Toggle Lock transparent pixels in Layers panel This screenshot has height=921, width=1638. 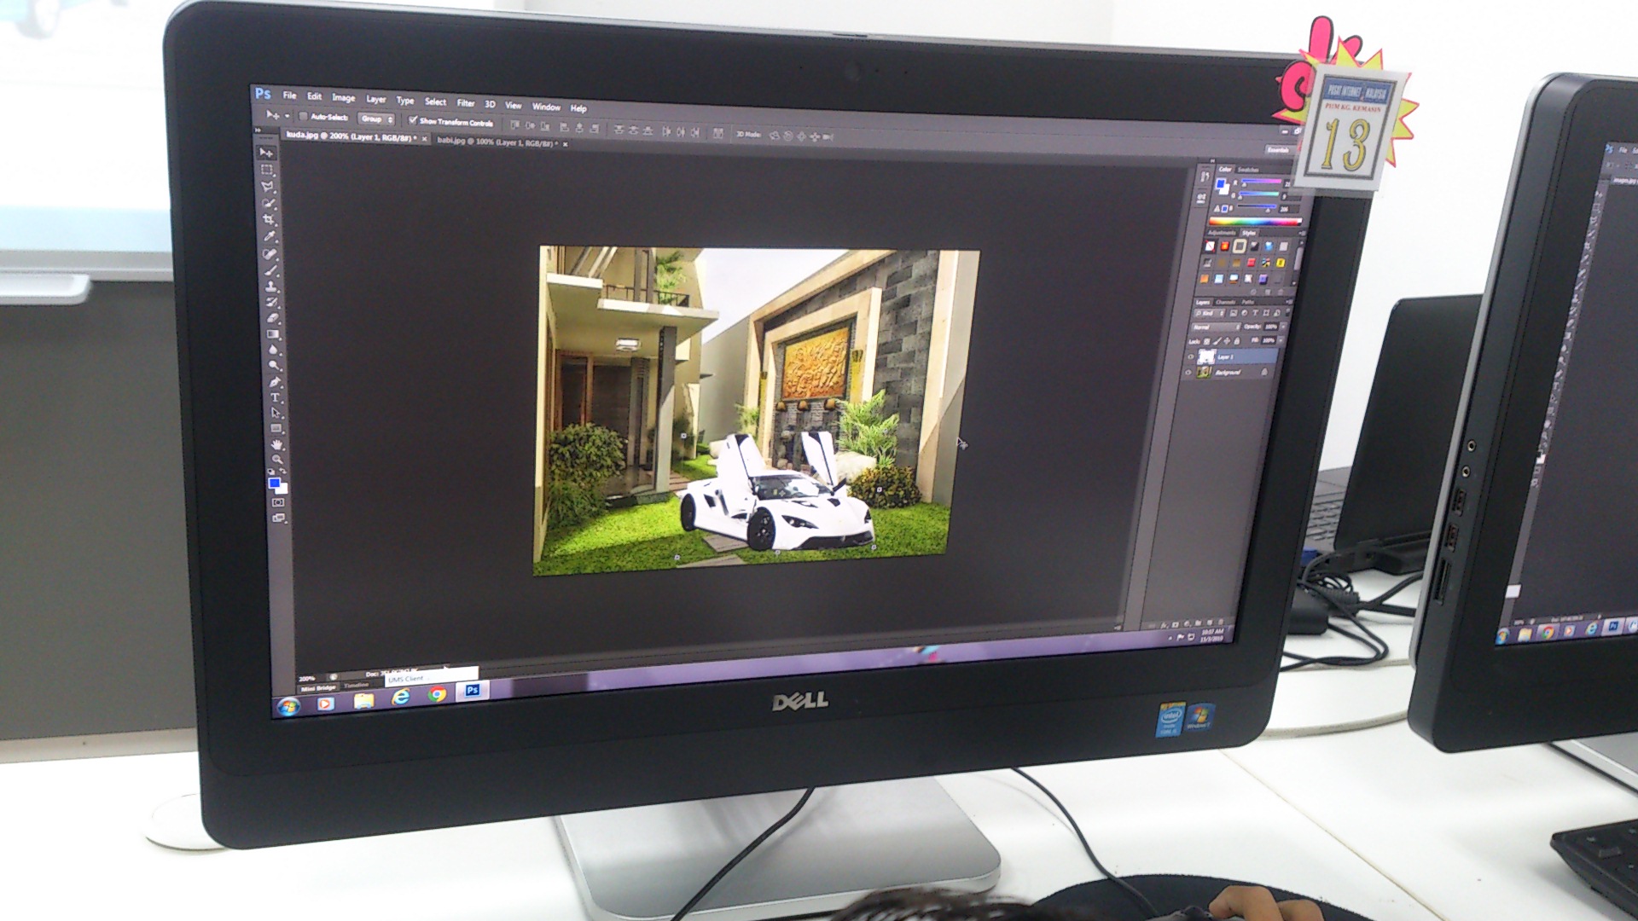click(1207, 341)
